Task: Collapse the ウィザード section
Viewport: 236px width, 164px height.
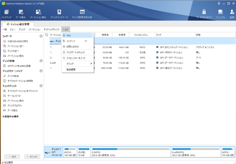Action: coord(41,36)
